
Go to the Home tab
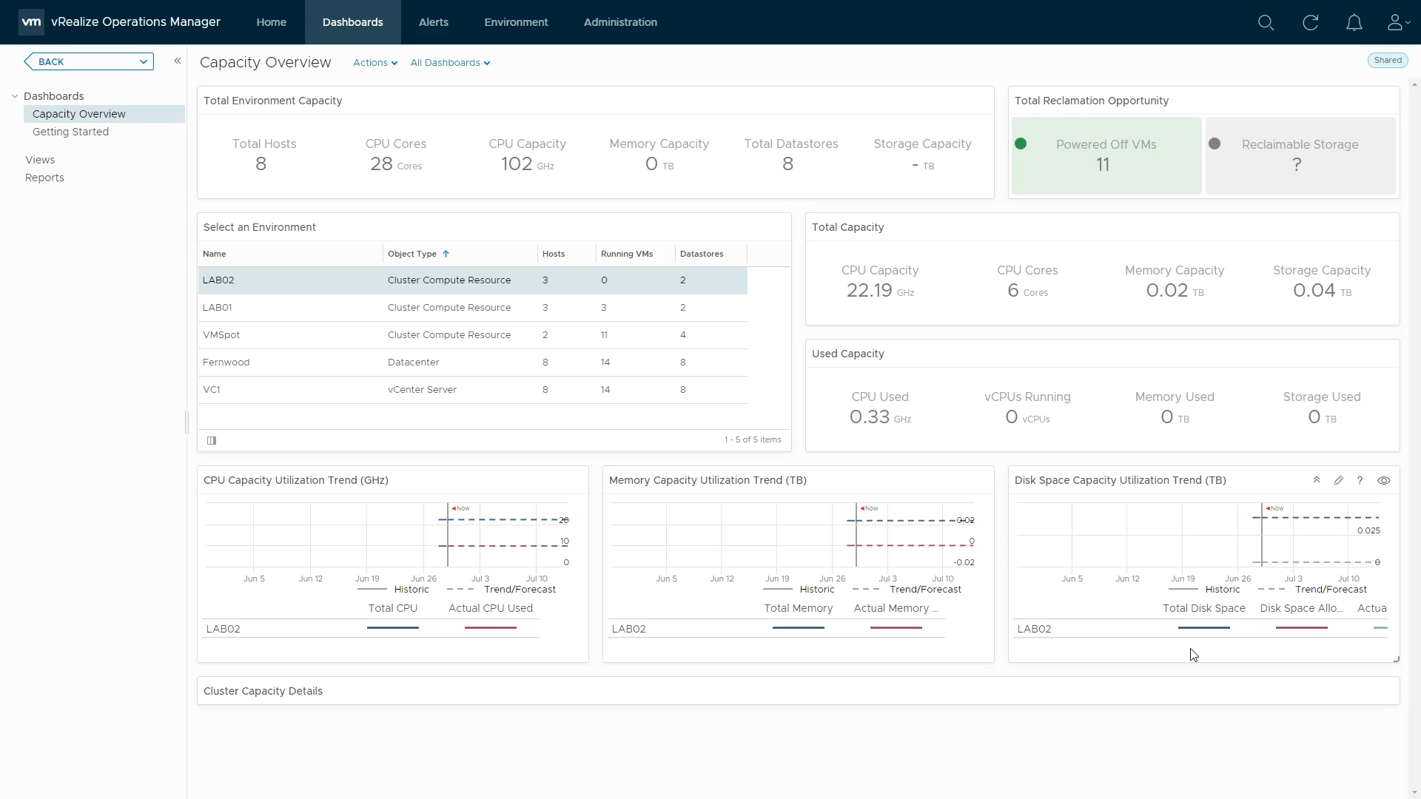272,22
